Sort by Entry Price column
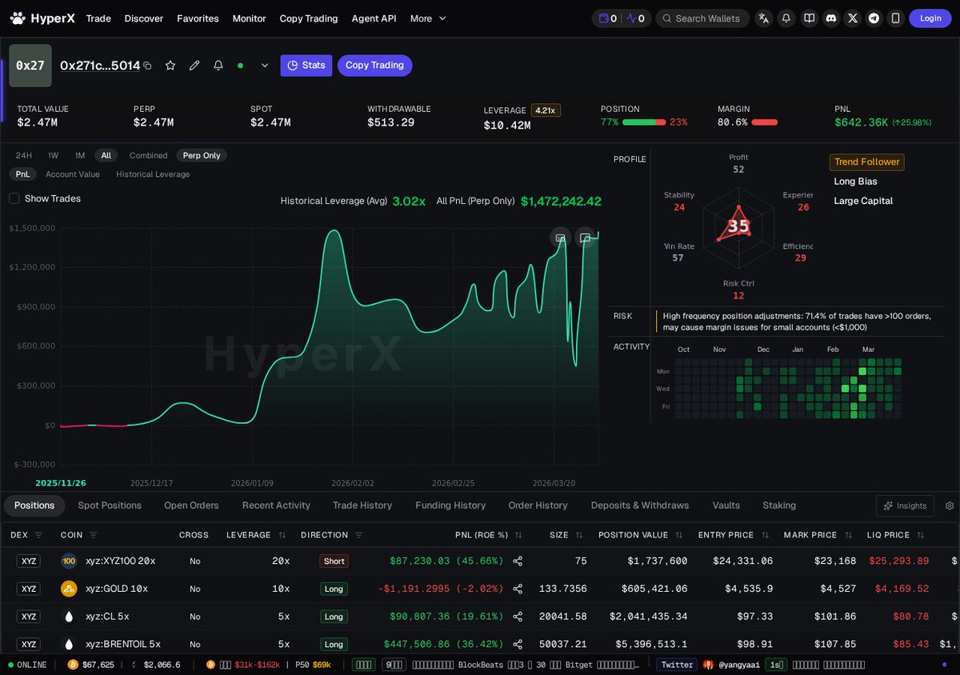The width and height of the screenshot is (960, 675). coord(765,535)
